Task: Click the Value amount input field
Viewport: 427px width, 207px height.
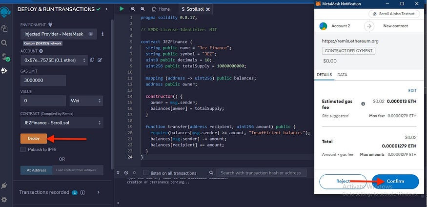Action: 43,101
